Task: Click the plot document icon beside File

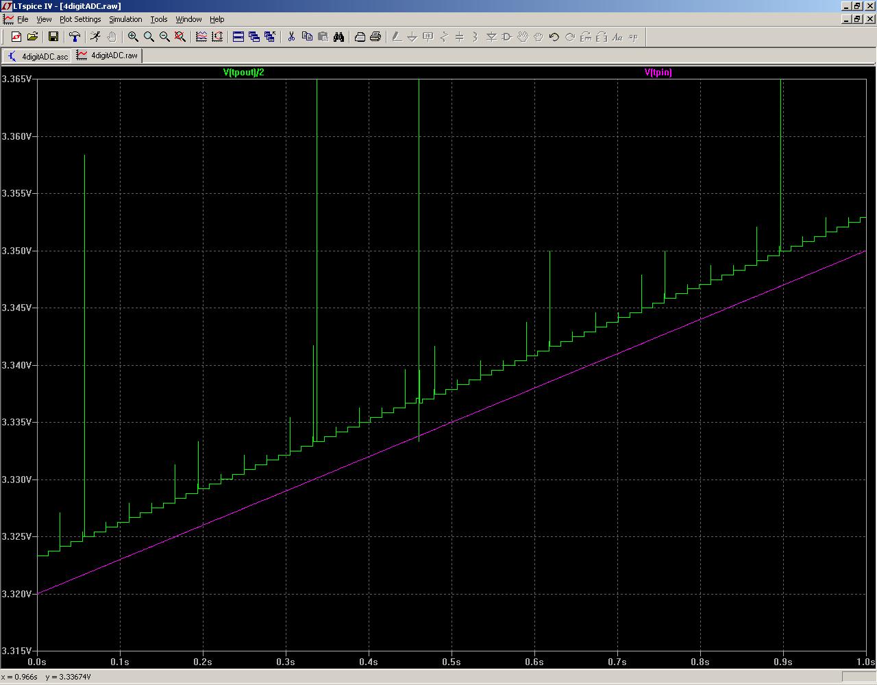Action: click(8, 19)
